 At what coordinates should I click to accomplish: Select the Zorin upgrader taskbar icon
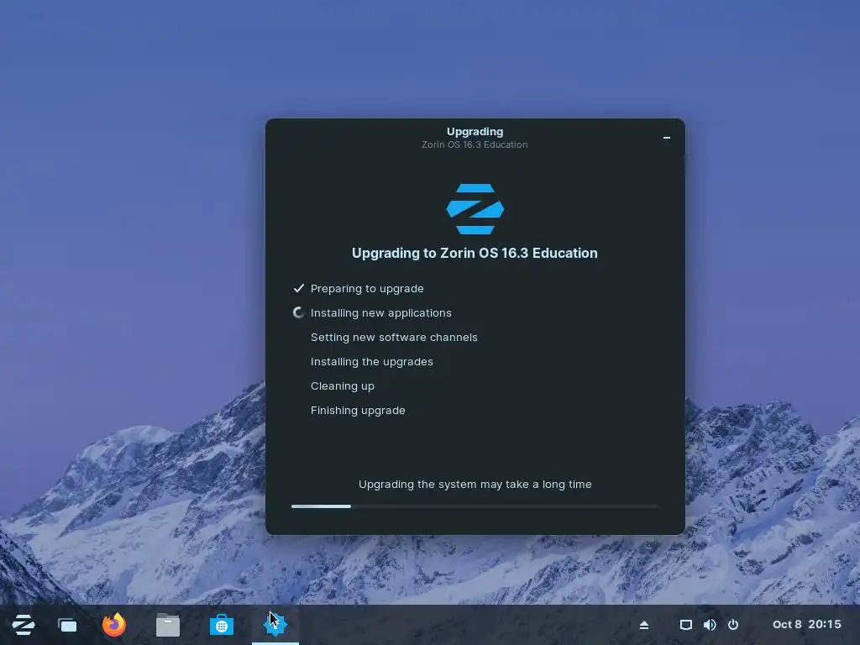coord(275,624)
